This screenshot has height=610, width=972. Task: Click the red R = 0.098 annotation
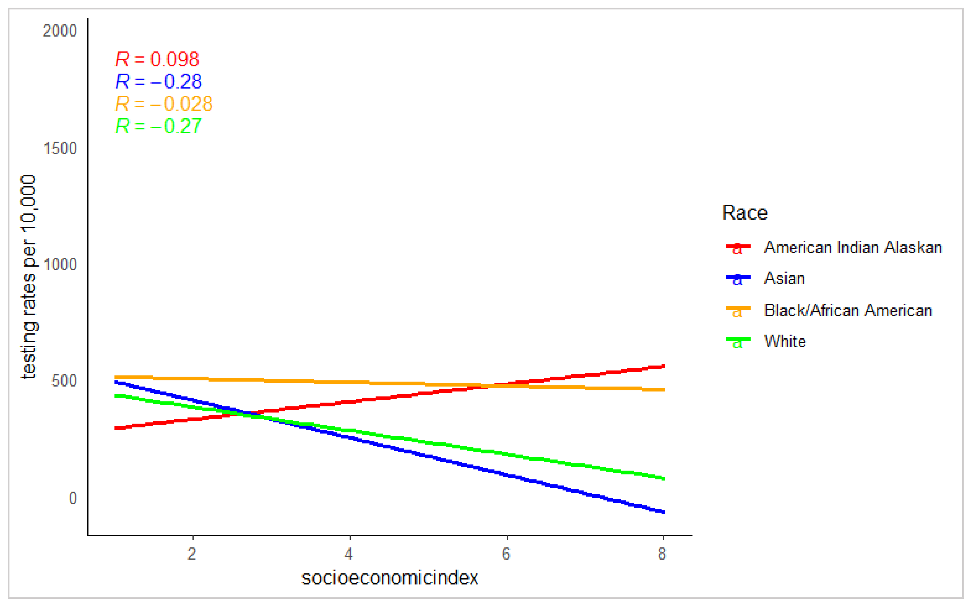click(157, 59)
